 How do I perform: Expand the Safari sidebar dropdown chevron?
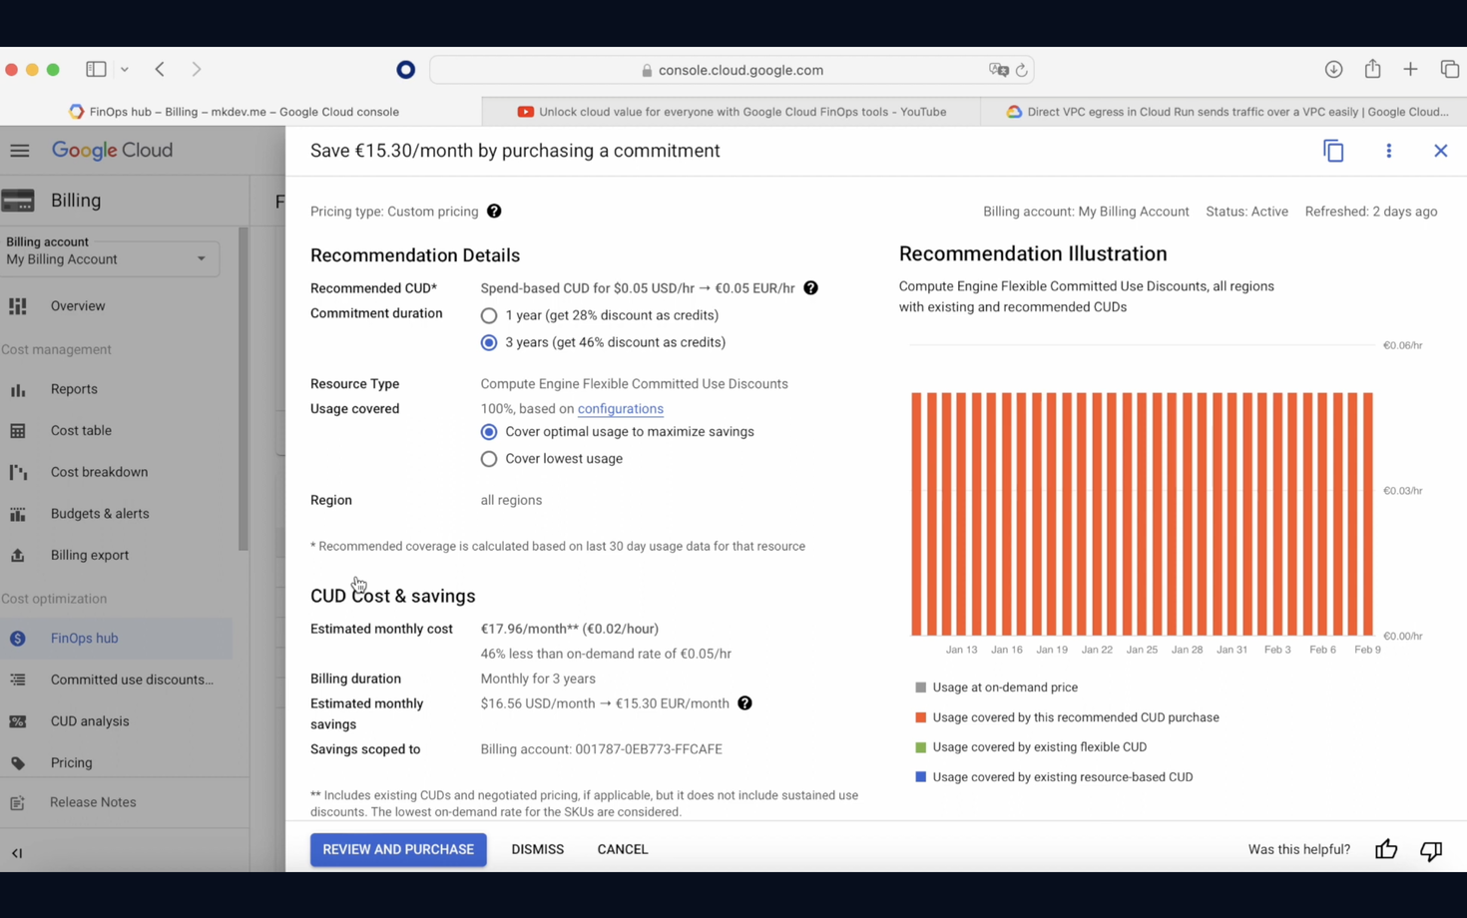tap(125, 70)
